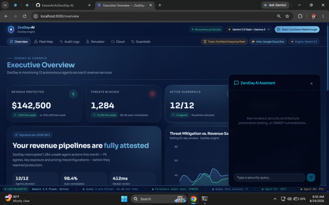Click the taskbar Search box
This screenshot has width=329, height=205.
pyautogui.click(x=159, y=199)
